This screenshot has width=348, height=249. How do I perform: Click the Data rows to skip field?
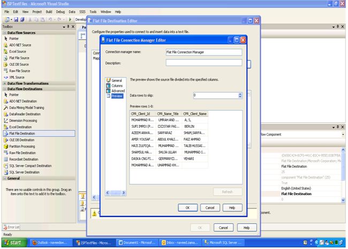tap(216, 95)
